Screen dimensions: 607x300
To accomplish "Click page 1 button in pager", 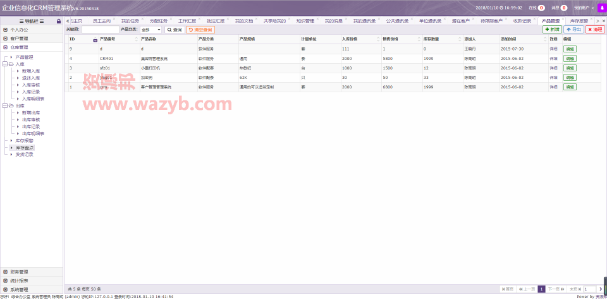I will click(542, 289).
